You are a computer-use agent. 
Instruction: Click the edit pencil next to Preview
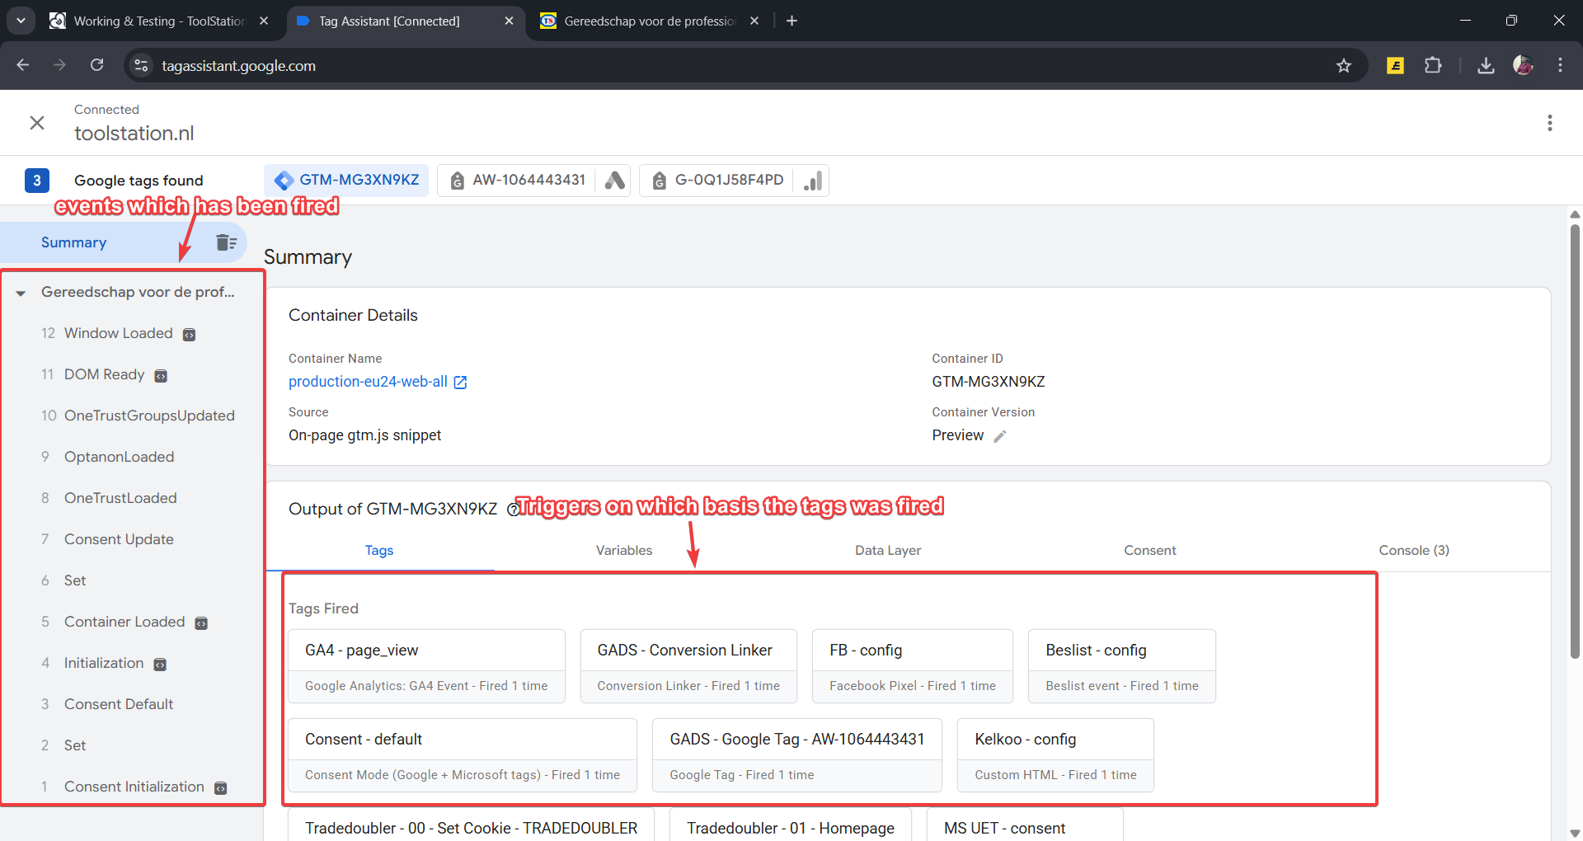tap(1000, 436)
